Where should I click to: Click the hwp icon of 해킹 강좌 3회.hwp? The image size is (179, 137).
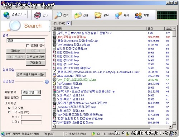(x=54, y=60)
